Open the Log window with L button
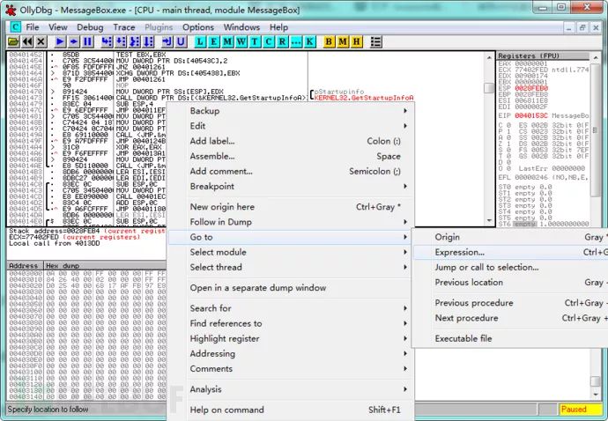 pos(200,41)
